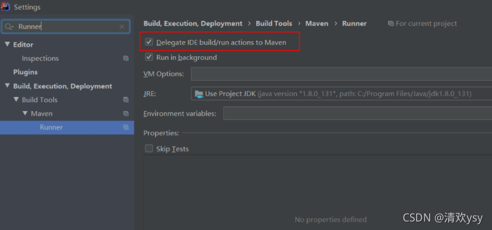492x230 pixels.
Task: Click the No properties defined text
Action: [x=330, y=220]
